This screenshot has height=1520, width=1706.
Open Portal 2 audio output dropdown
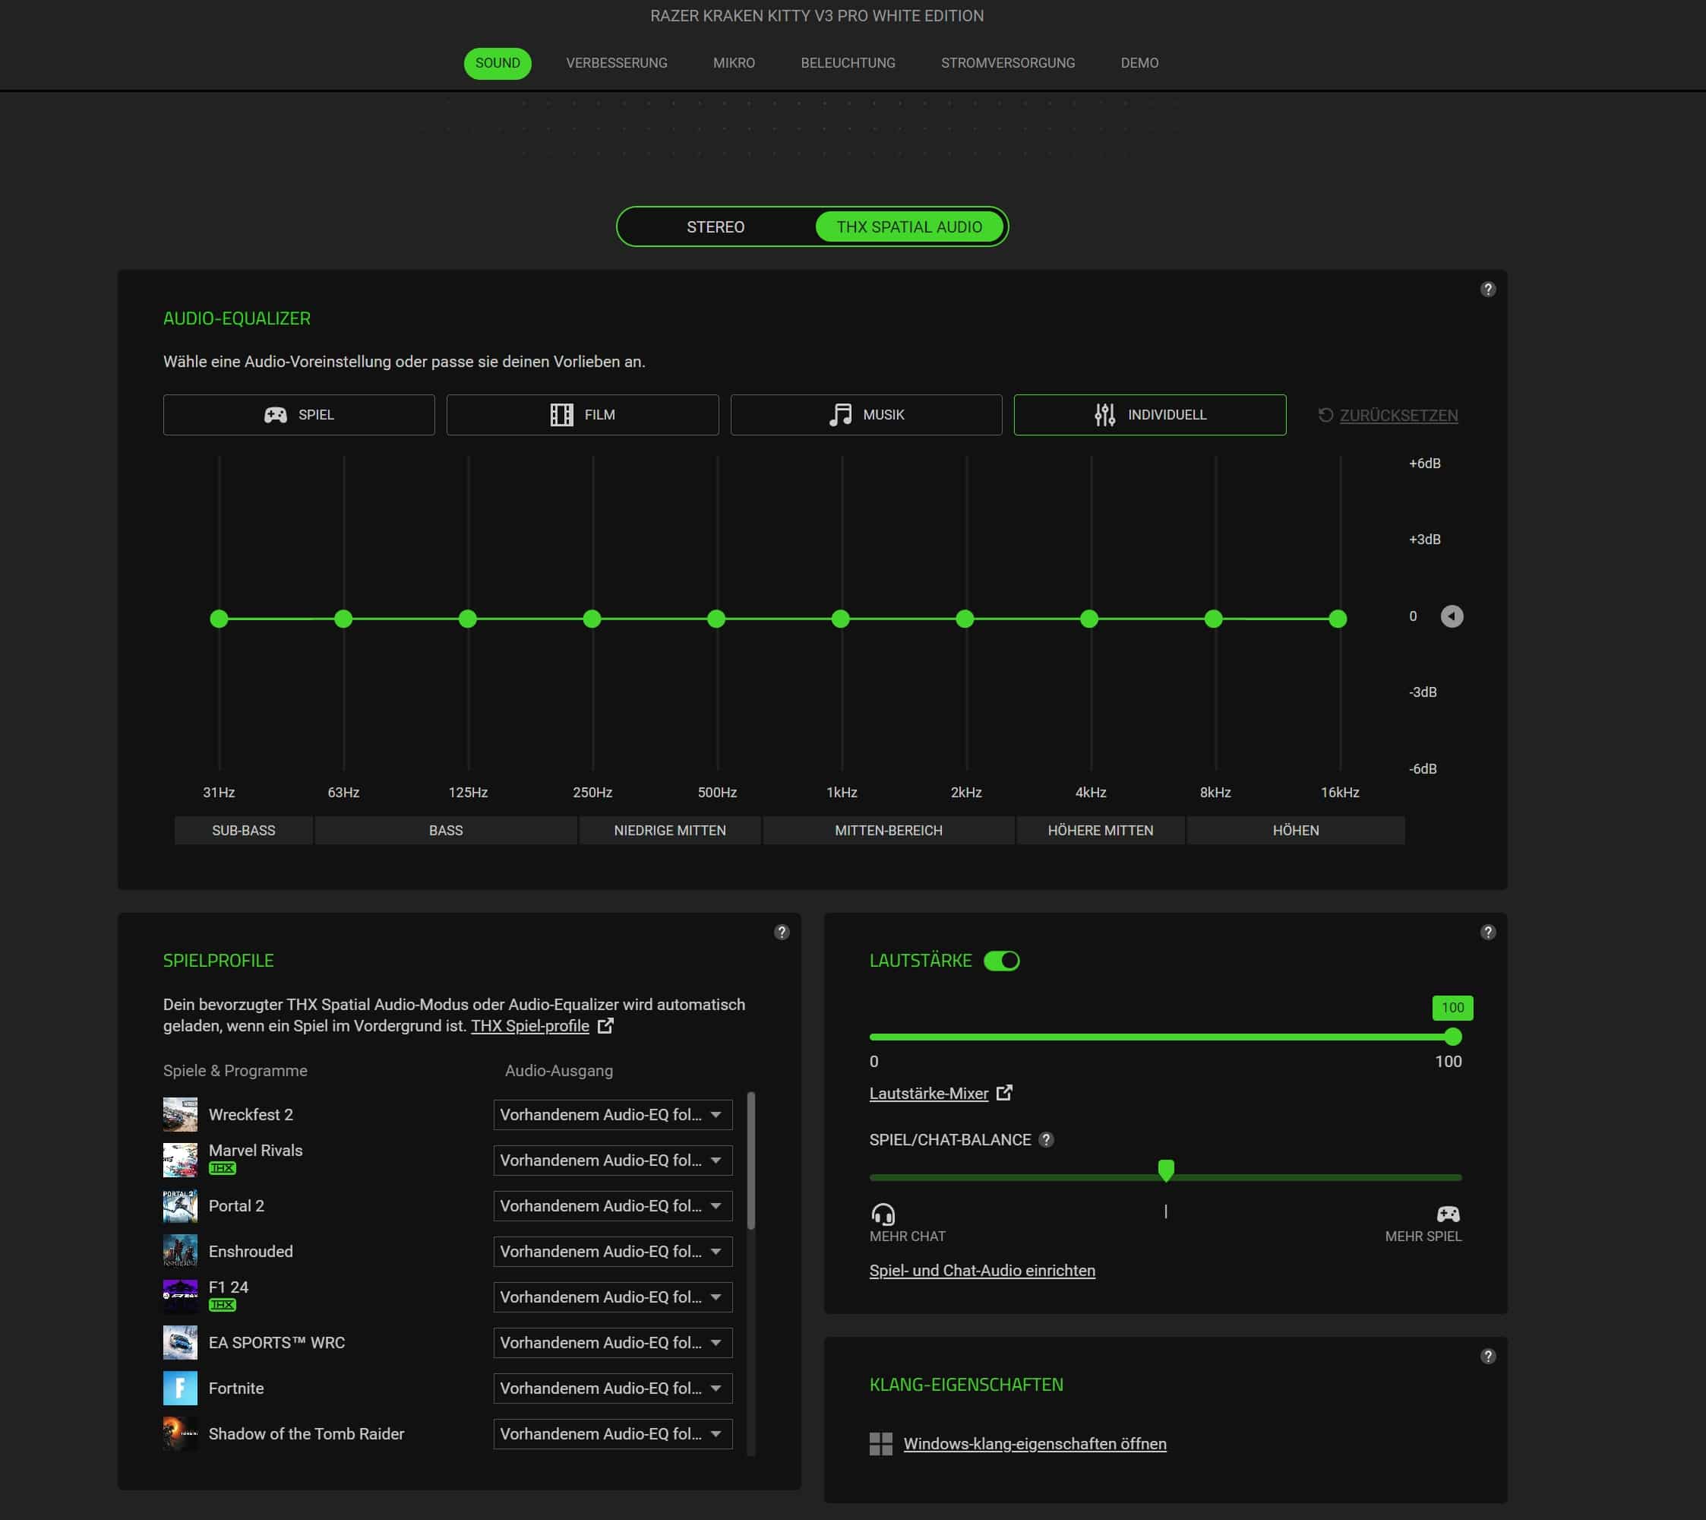click(613, 1206)
